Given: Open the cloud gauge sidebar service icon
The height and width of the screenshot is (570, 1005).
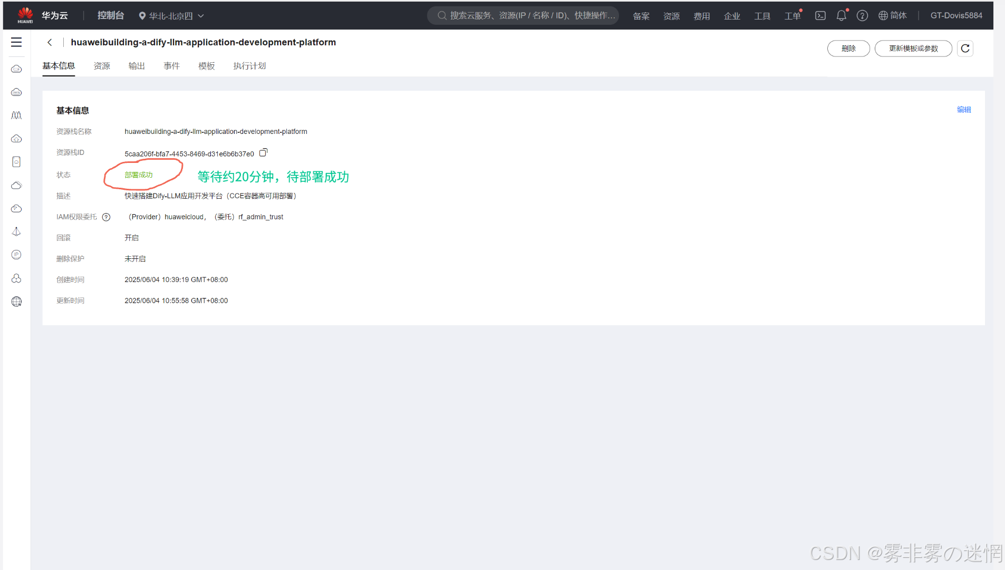Looking at the screenshot, I should pos(16,208).
